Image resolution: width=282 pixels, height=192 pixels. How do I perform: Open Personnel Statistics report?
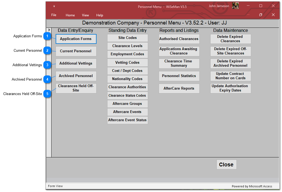click(x=179, y=76)
